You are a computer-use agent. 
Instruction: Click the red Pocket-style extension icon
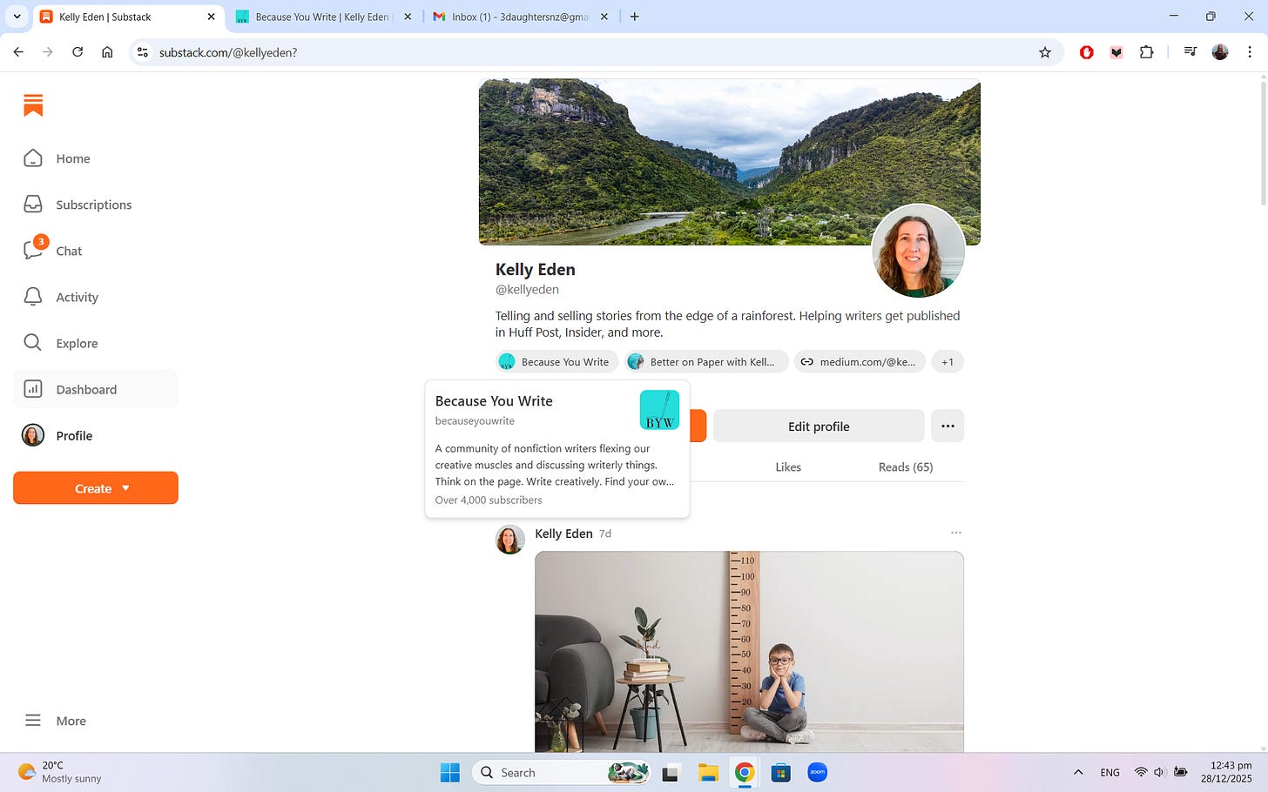[1116, 52]
